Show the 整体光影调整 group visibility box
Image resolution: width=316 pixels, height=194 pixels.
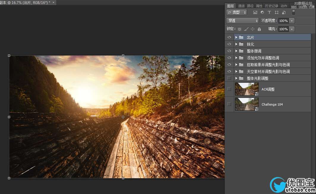click(x=229, y=78)
